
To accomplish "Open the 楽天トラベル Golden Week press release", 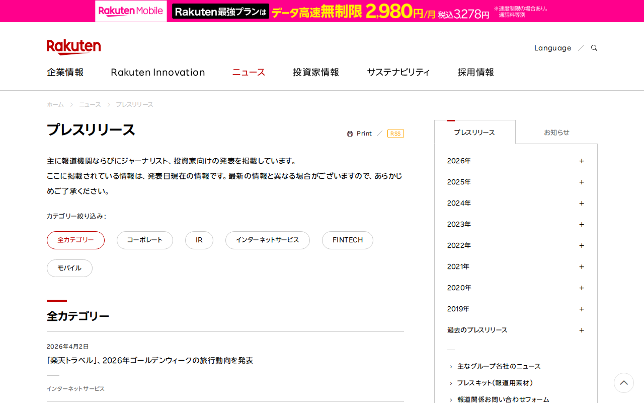I will point(150,361).
